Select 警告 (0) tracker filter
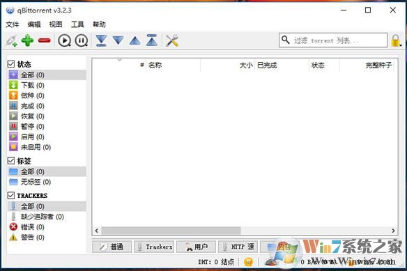 click(x=47, y=238)
